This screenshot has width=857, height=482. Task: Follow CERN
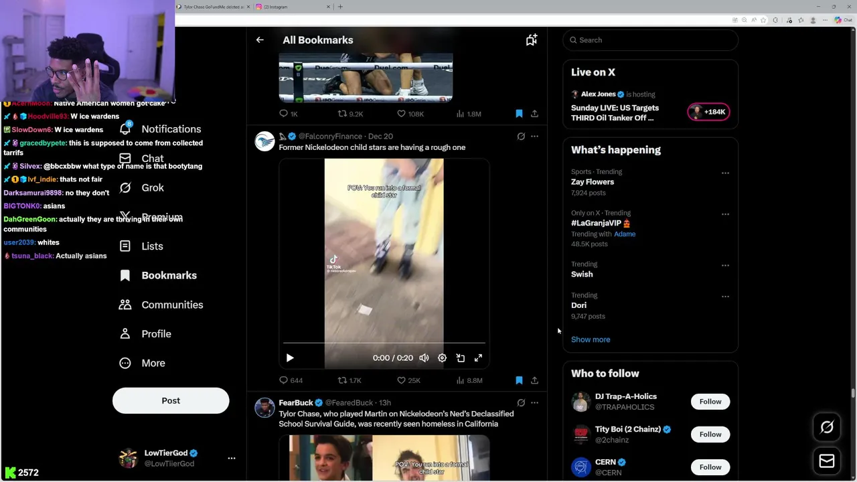point(710,467)
